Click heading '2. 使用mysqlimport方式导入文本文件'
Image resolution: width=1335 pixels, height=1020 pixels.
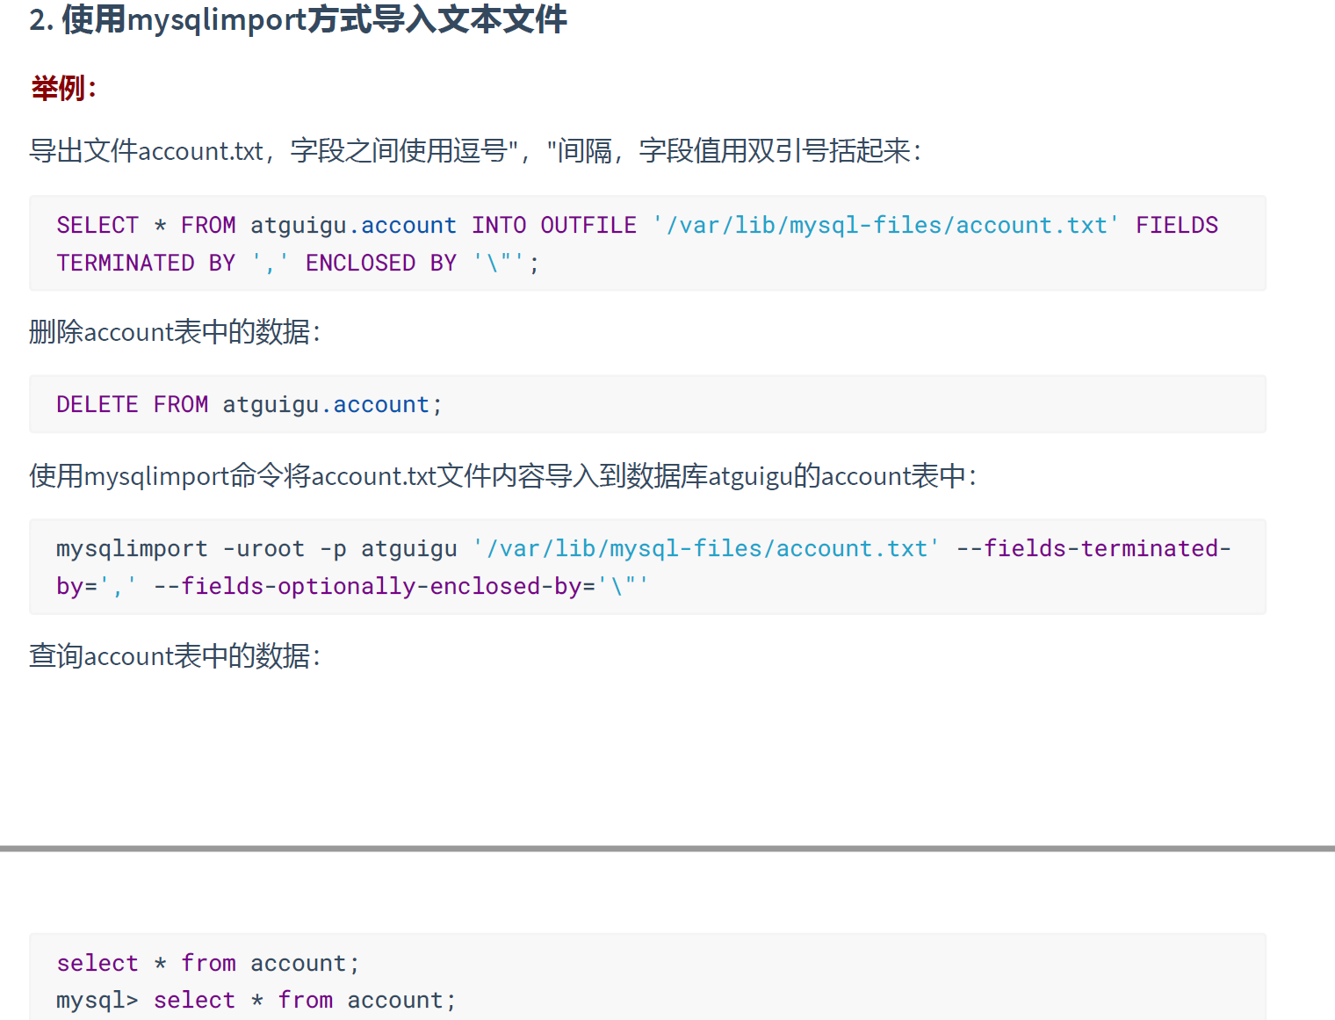pos(298,19)
